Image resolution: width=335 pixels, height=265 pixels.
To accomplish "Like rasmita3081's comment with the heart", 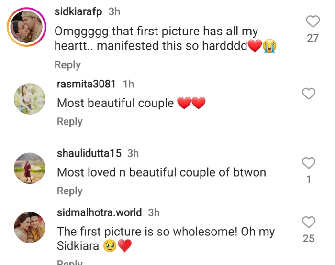I will pyautogui.click(x=309, y=94).
